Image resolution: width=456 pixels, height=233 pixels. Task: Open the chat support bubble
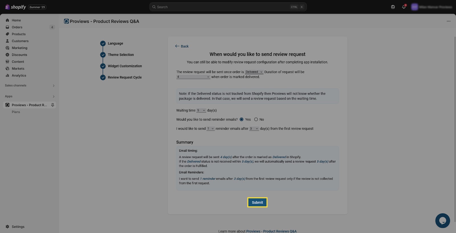click(x=443, y=220)
